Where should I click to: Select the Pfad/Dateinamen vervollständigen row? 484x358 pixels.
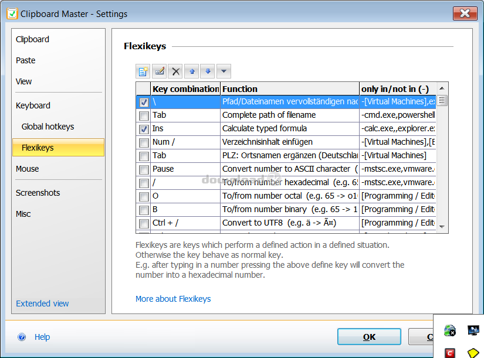(x=286, y=102)
